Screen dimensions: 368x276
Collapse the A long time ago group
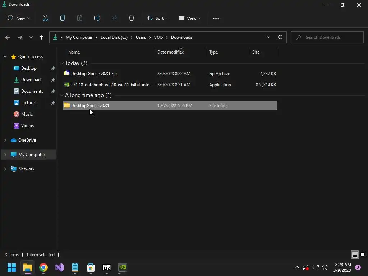pyautogui.click(x=61, y=95)
